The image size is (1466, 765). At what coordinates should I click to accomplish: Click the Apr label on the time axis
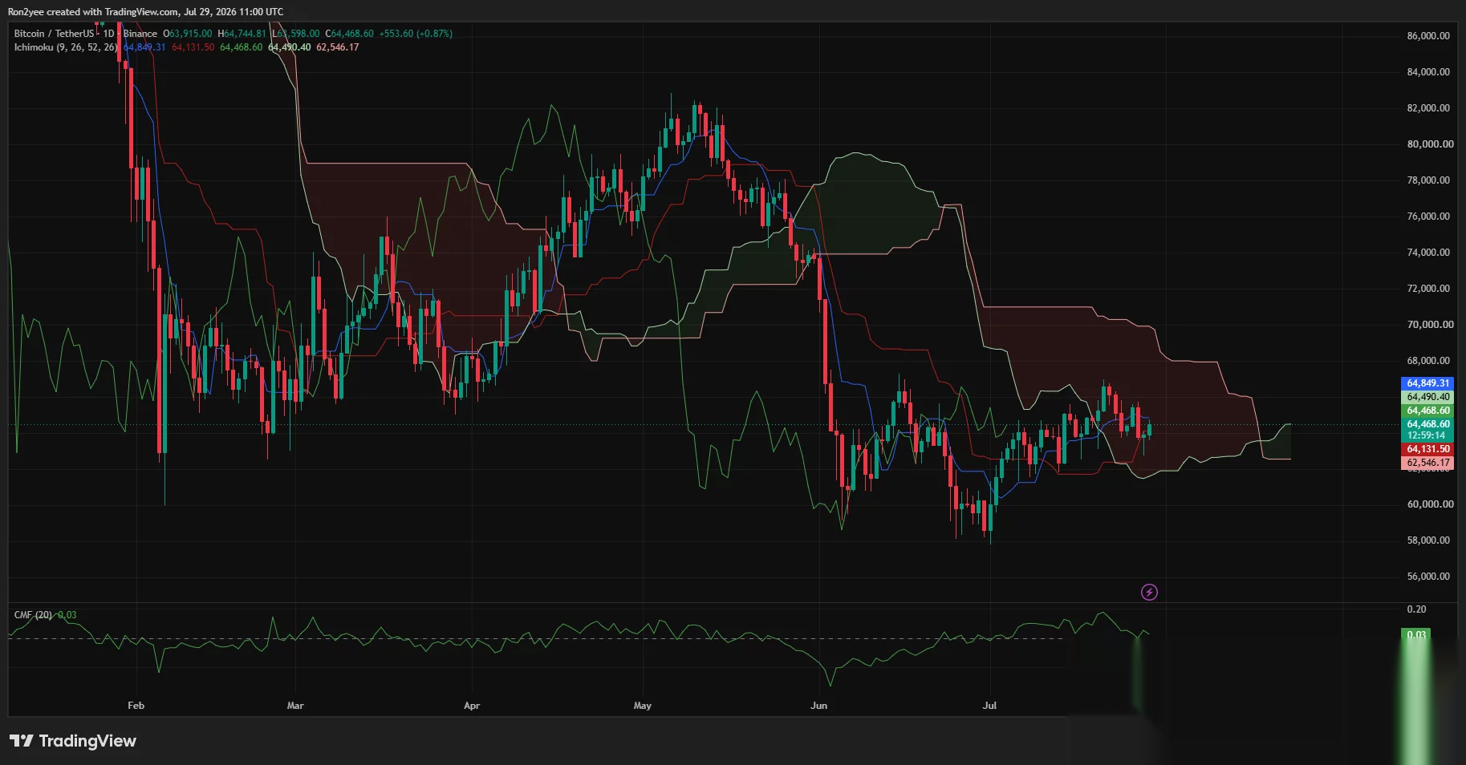tap(472, 706)
